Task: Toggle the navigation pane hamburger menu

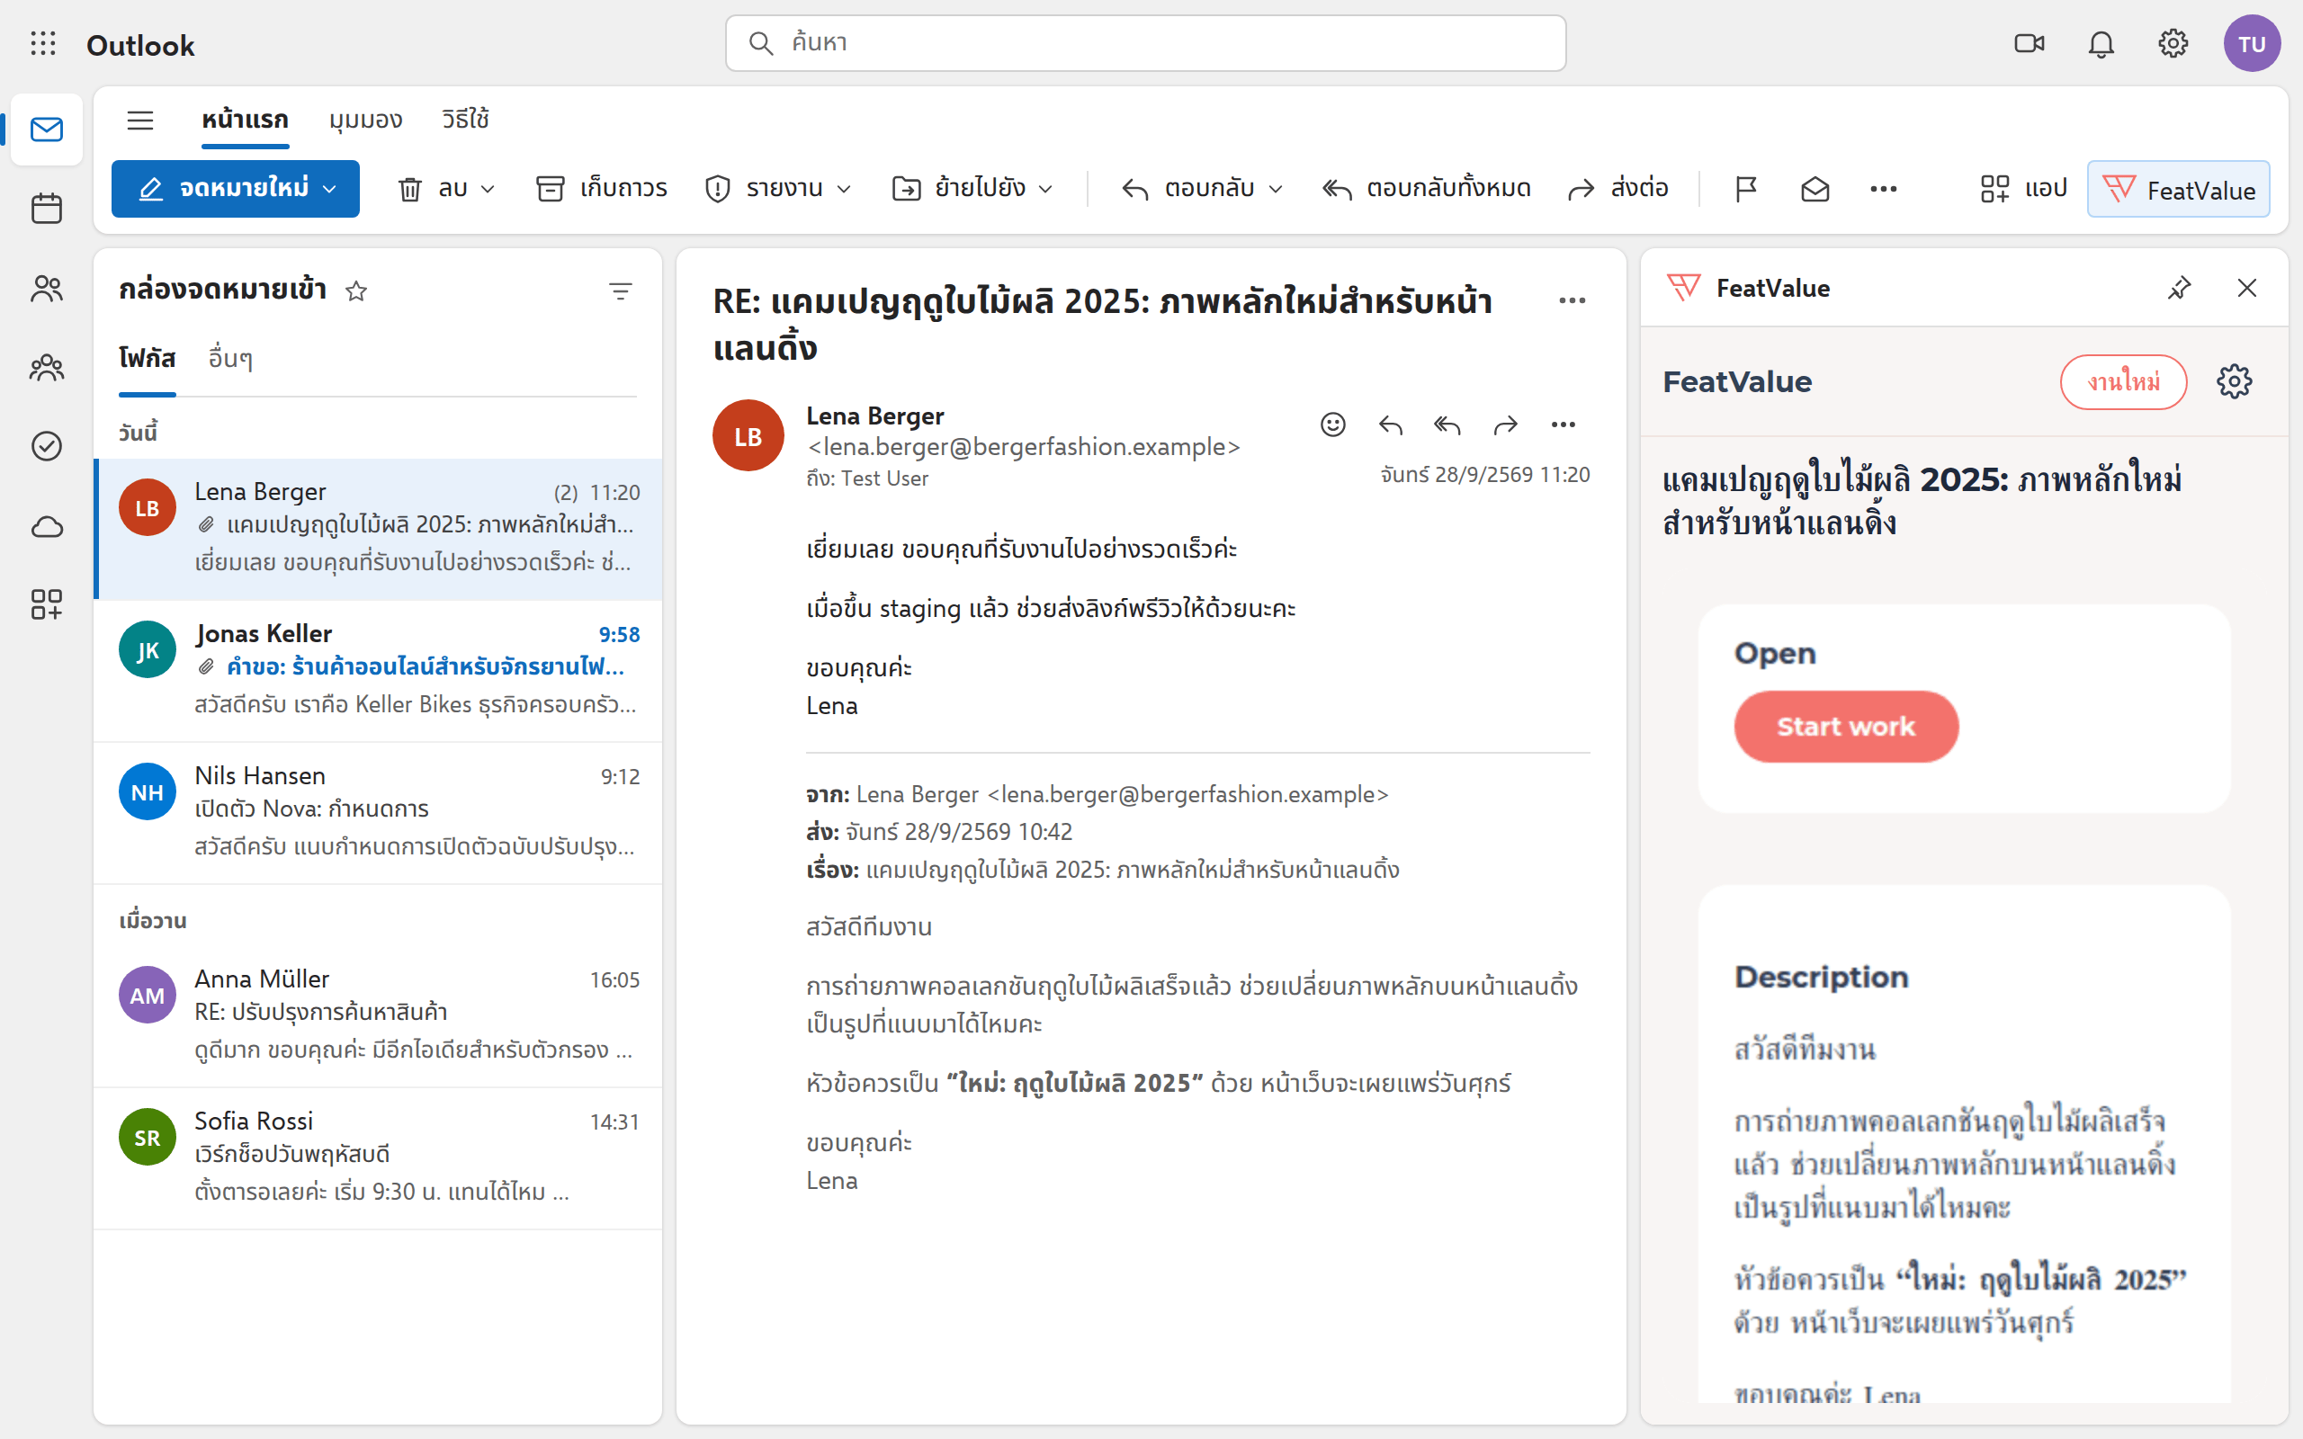Action: tap(140, 120)
